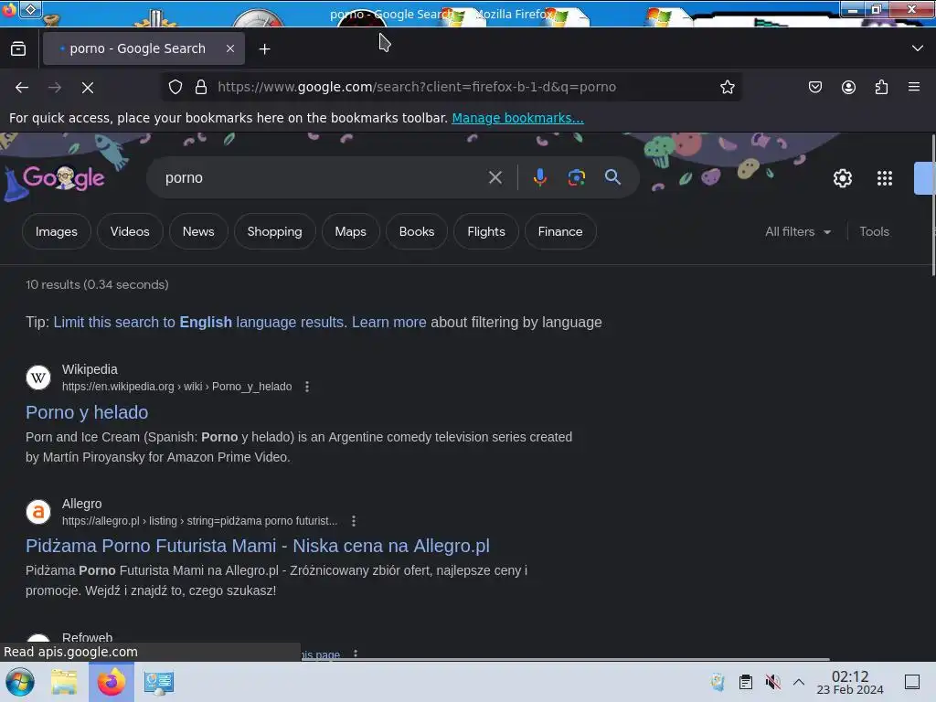936x702 pixels.
Task: Open three-dot menu beside Wikipedia result
Action: tap(307, 387)
